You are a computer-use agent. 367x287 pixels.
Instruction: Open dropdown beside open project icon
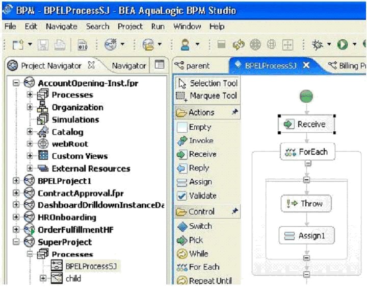160,44
